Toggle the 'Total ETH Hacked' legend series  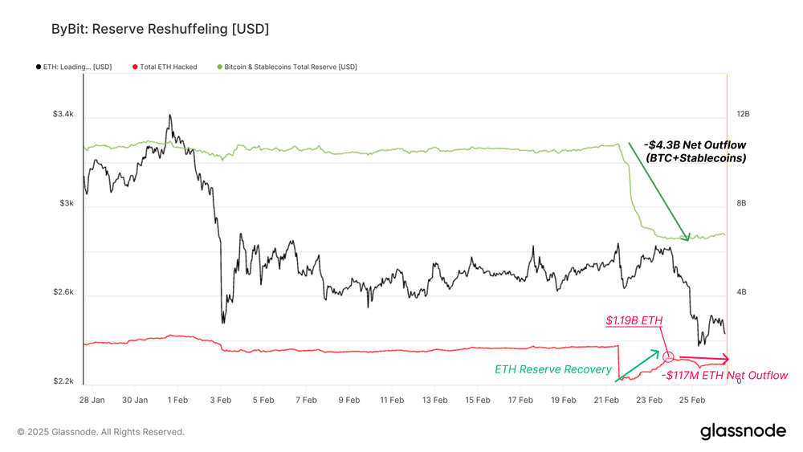pos(165,67)
